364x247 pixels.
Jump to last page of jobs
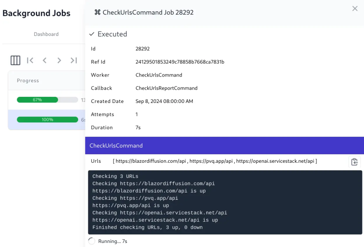coord(74,60)
